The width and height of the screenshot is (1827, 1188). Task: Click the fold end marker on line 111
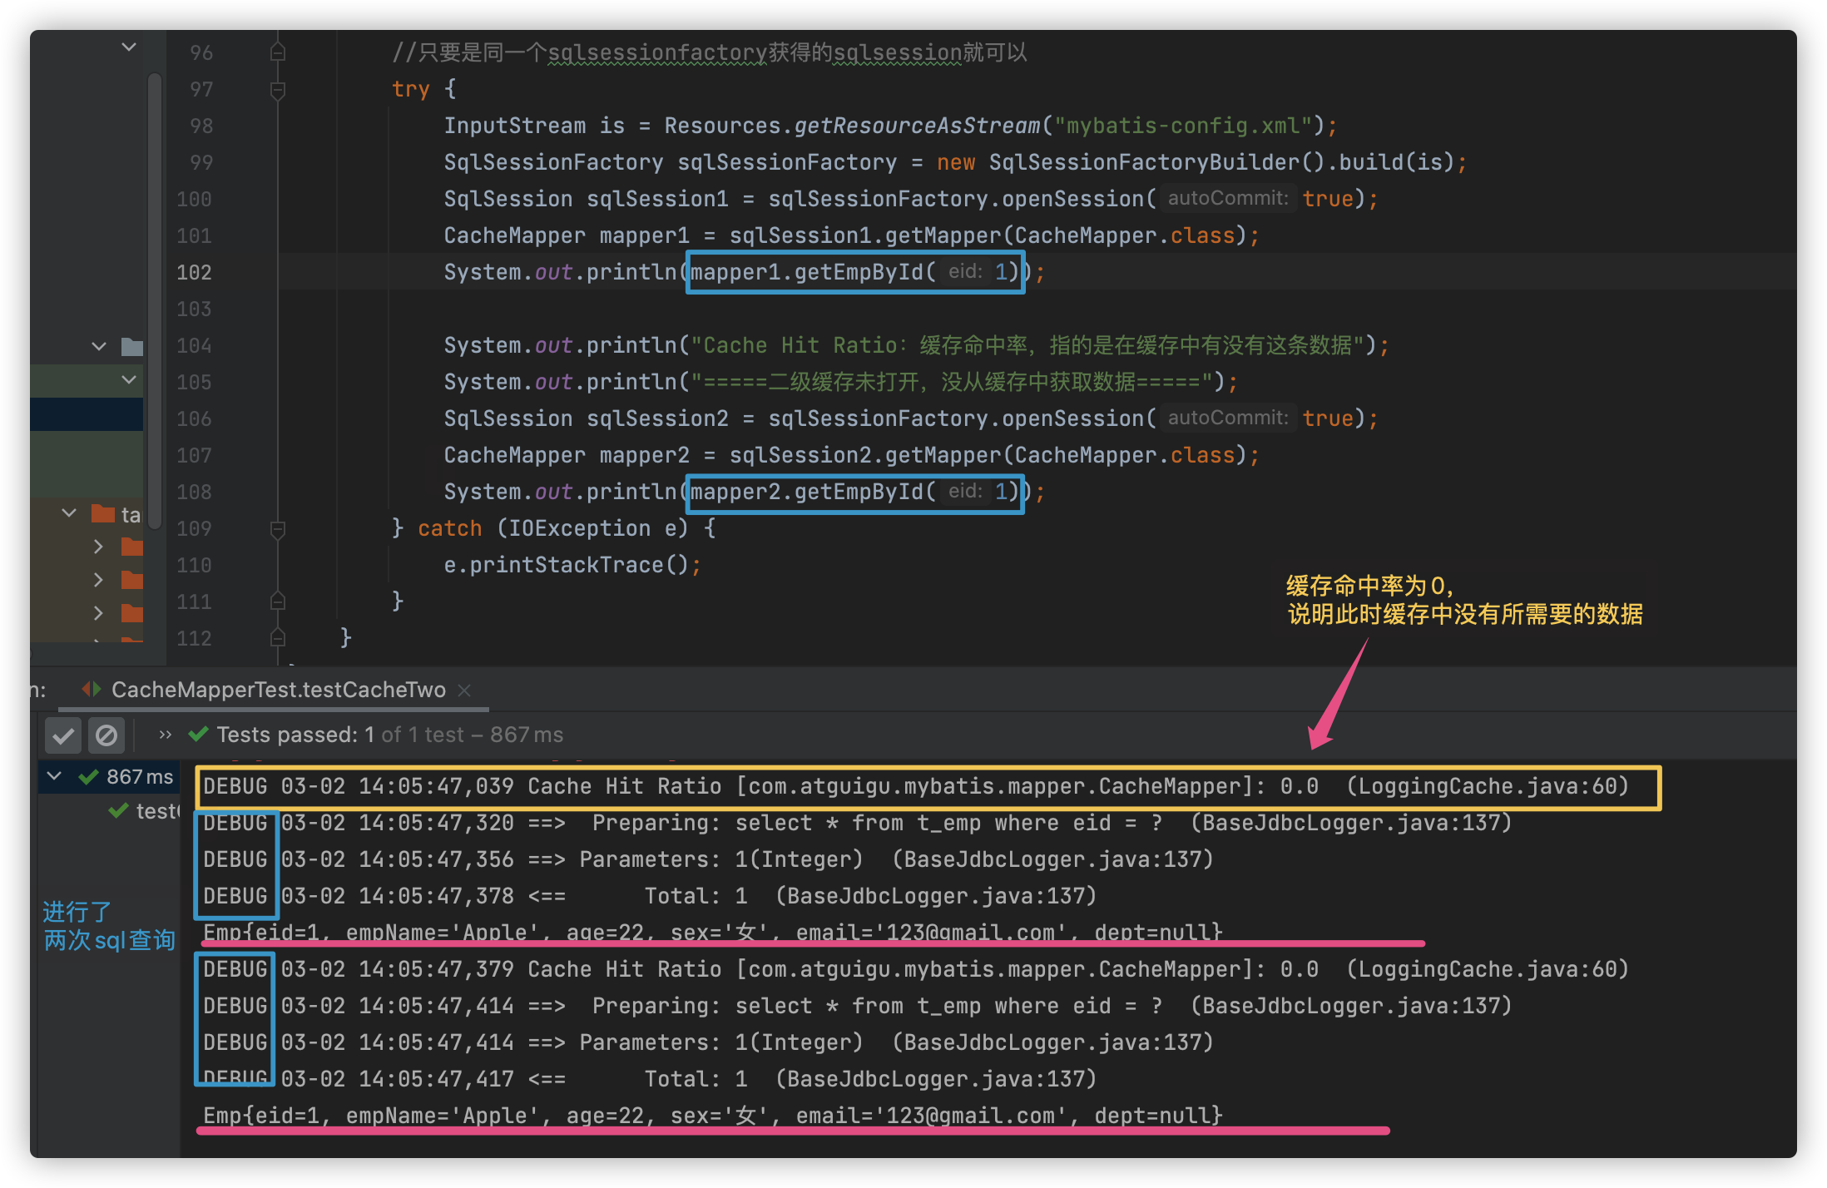[278, 601]
